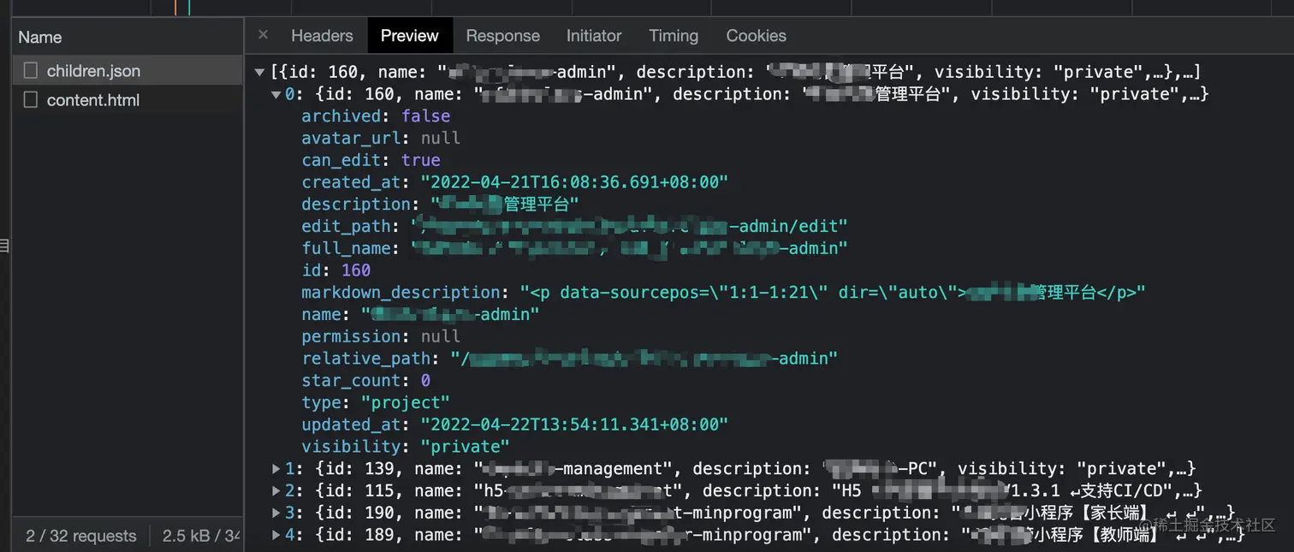
Task: Select the updated_at timestamp value
Action: pos(573,424)
